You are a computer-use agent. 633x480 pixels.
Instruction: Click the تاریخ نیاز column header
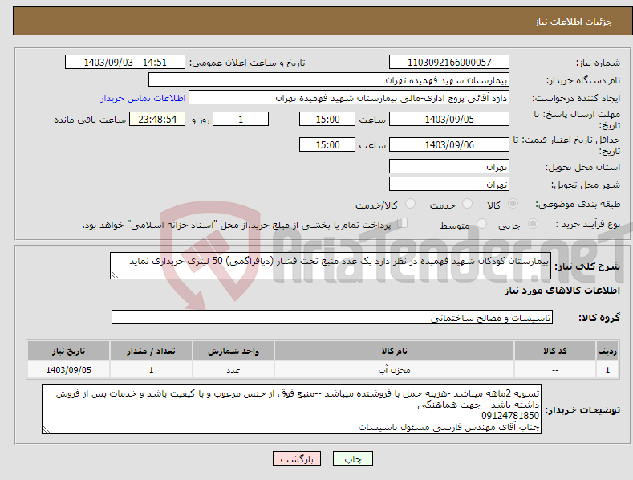click(x=68, y=351)
